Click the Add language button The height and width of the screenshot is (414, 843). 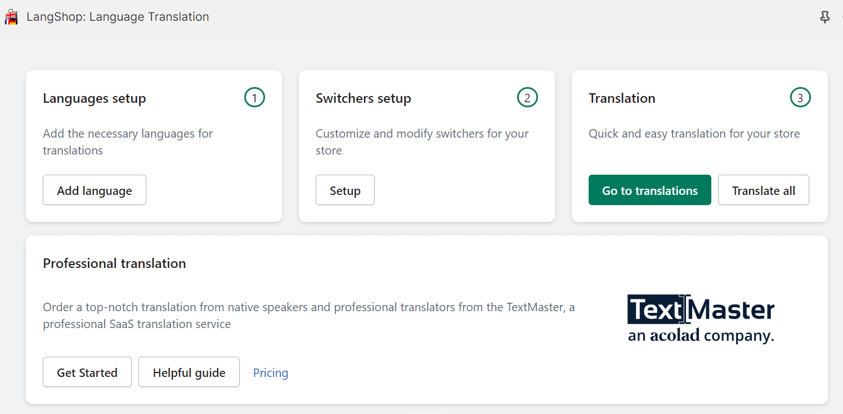(95, 190)
